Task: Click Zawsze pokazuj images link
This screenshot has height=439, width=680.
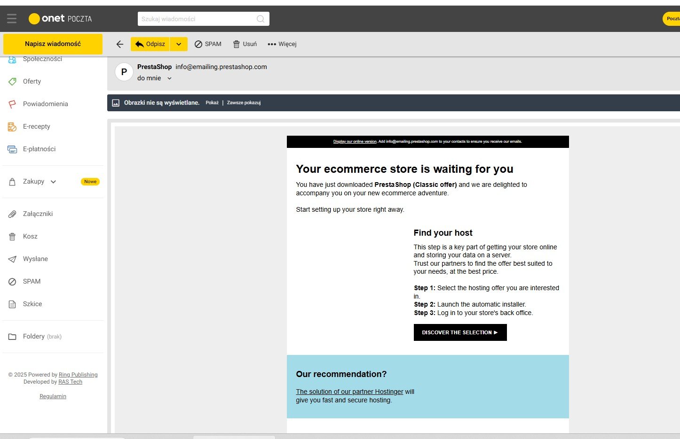Action: click(x=244, y=103)
